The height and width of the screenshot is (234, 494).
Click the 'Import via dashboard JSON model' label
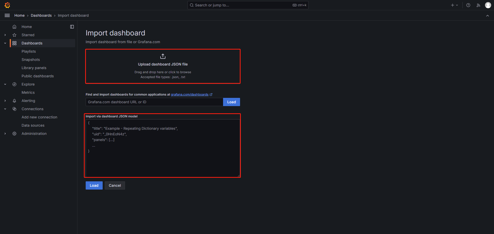click(112, 116)
